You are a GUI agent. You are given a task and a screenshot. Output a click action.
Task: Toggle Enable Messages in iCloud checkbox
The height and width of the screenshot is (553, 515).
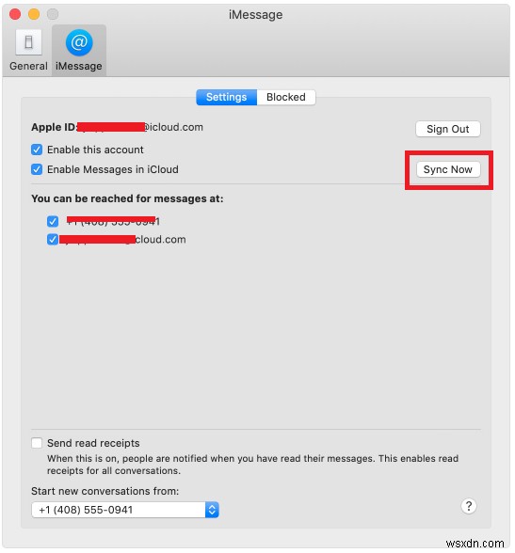tap(37, 169)
